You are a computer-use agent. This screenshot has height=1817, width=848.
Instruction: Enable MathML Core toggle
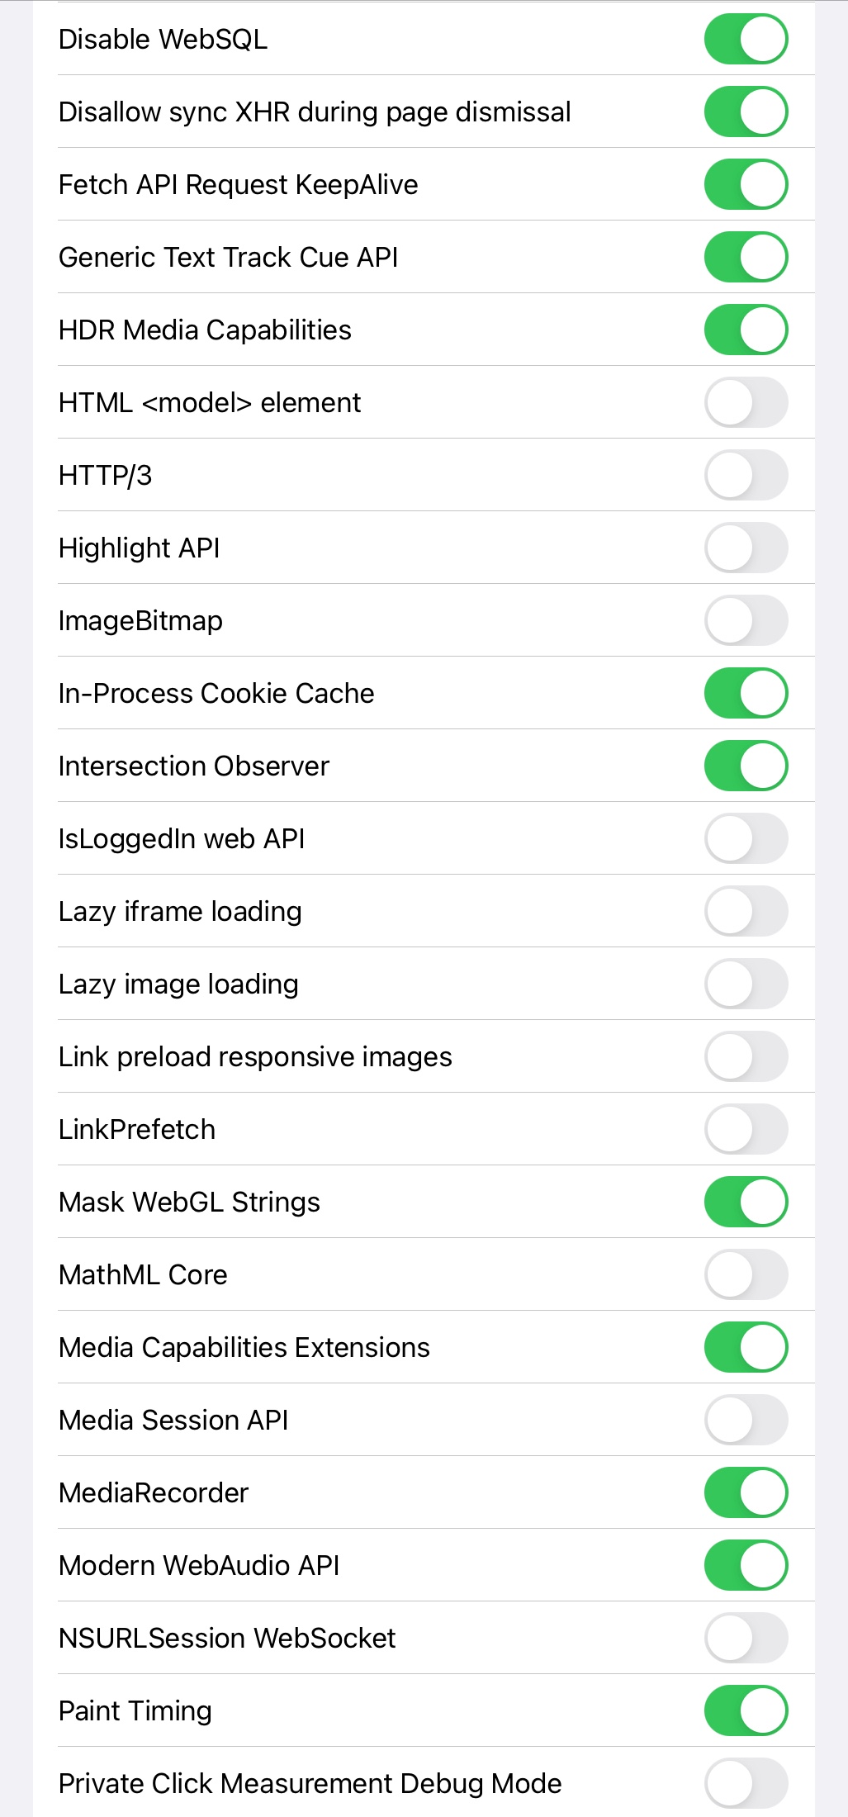pos(746,1274)
